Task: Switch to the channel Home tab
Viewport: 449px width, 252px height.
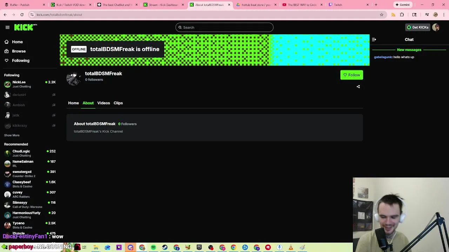Action: 73,103
